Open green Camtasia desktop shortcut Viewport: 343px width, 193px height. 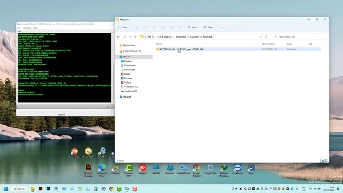tap(129, 168)
